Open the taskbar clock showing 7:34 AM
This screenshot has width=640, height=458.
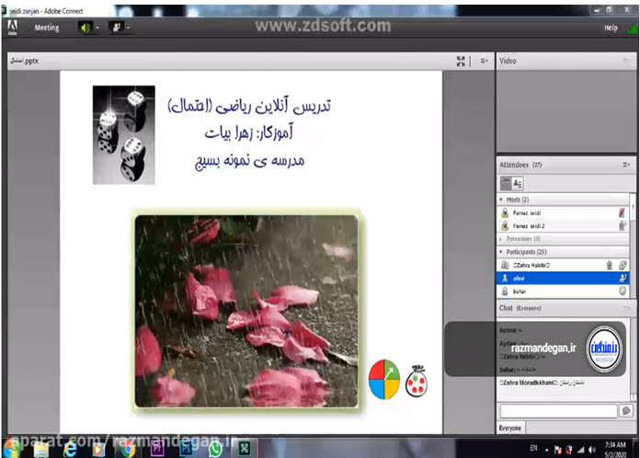tap(615, 449)
